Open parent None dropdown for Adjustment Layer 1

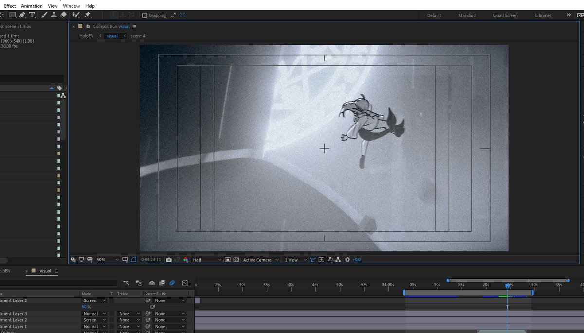pos(170,327)
